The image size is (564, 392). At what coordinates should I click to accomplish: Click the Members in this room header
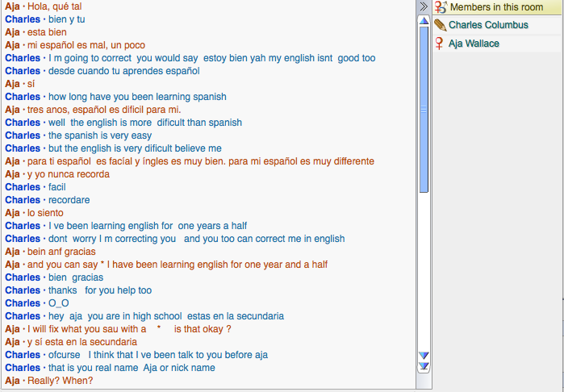496,7
